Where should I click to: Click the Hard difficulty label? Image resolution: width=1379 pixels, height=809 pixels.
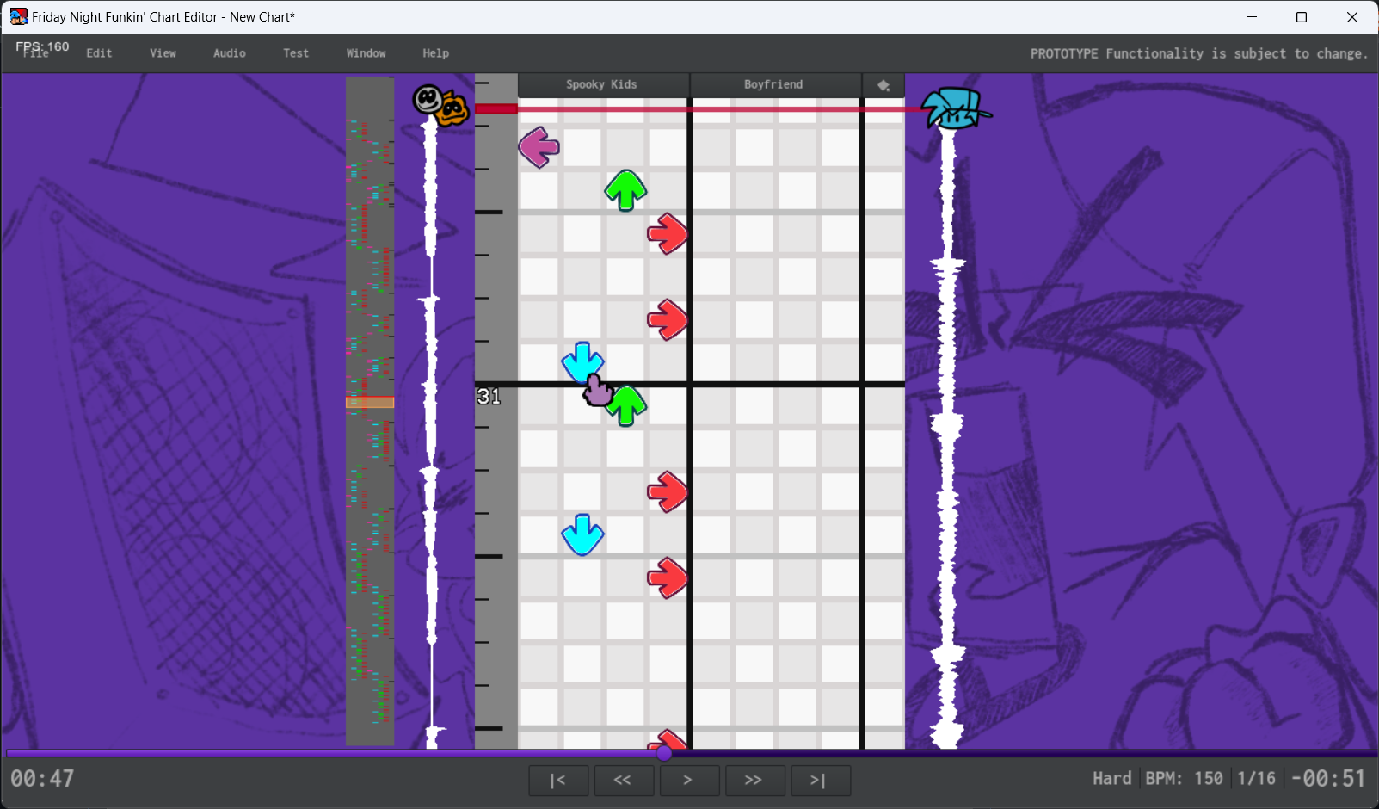click(x=1112, y=779)
